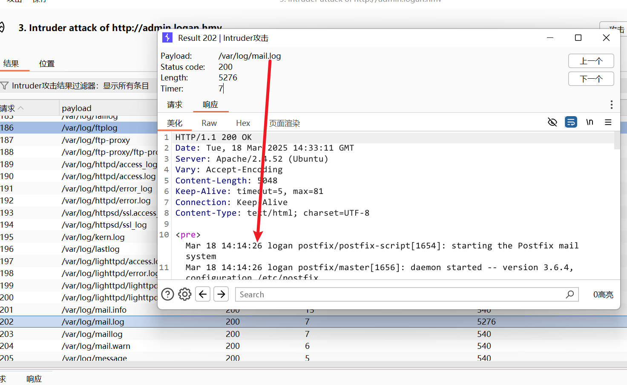This screenshot has height=385, width=627.
Task: Select the 美化 pretty view tab
Action: point(175,123)
